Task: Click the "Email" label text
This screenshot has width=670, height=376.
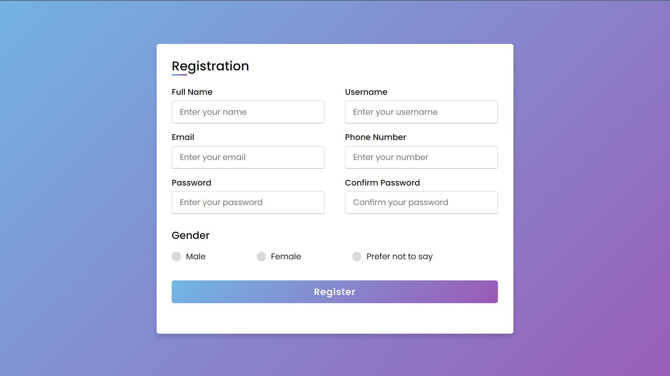Action: click(183, 137)
